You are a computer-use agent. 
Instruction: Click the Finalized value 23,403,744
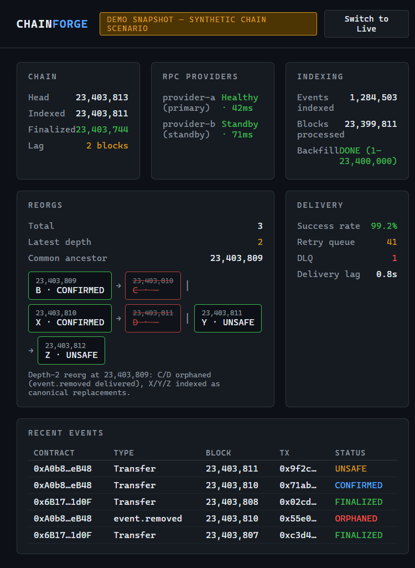click(102, 130)
